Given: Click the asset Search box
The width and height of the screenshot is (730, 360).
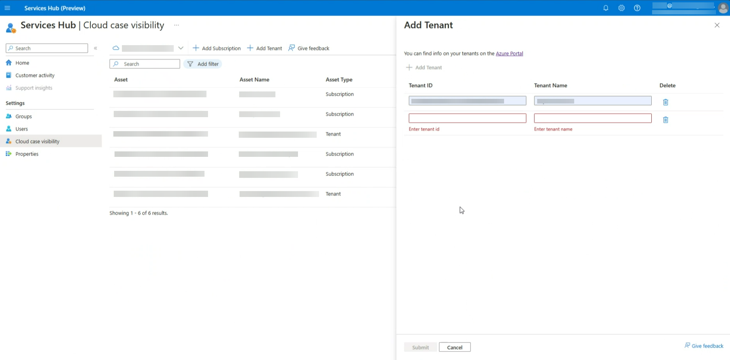Looking at the screenshot, I should tap(145, 64).
